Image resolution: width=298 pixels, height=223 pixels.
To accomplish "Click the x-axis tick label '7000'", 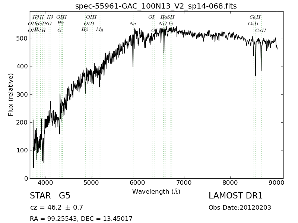I will 184,183.
